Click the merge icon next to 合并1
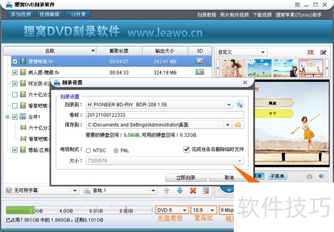The image size is (334, 232). 23,116
